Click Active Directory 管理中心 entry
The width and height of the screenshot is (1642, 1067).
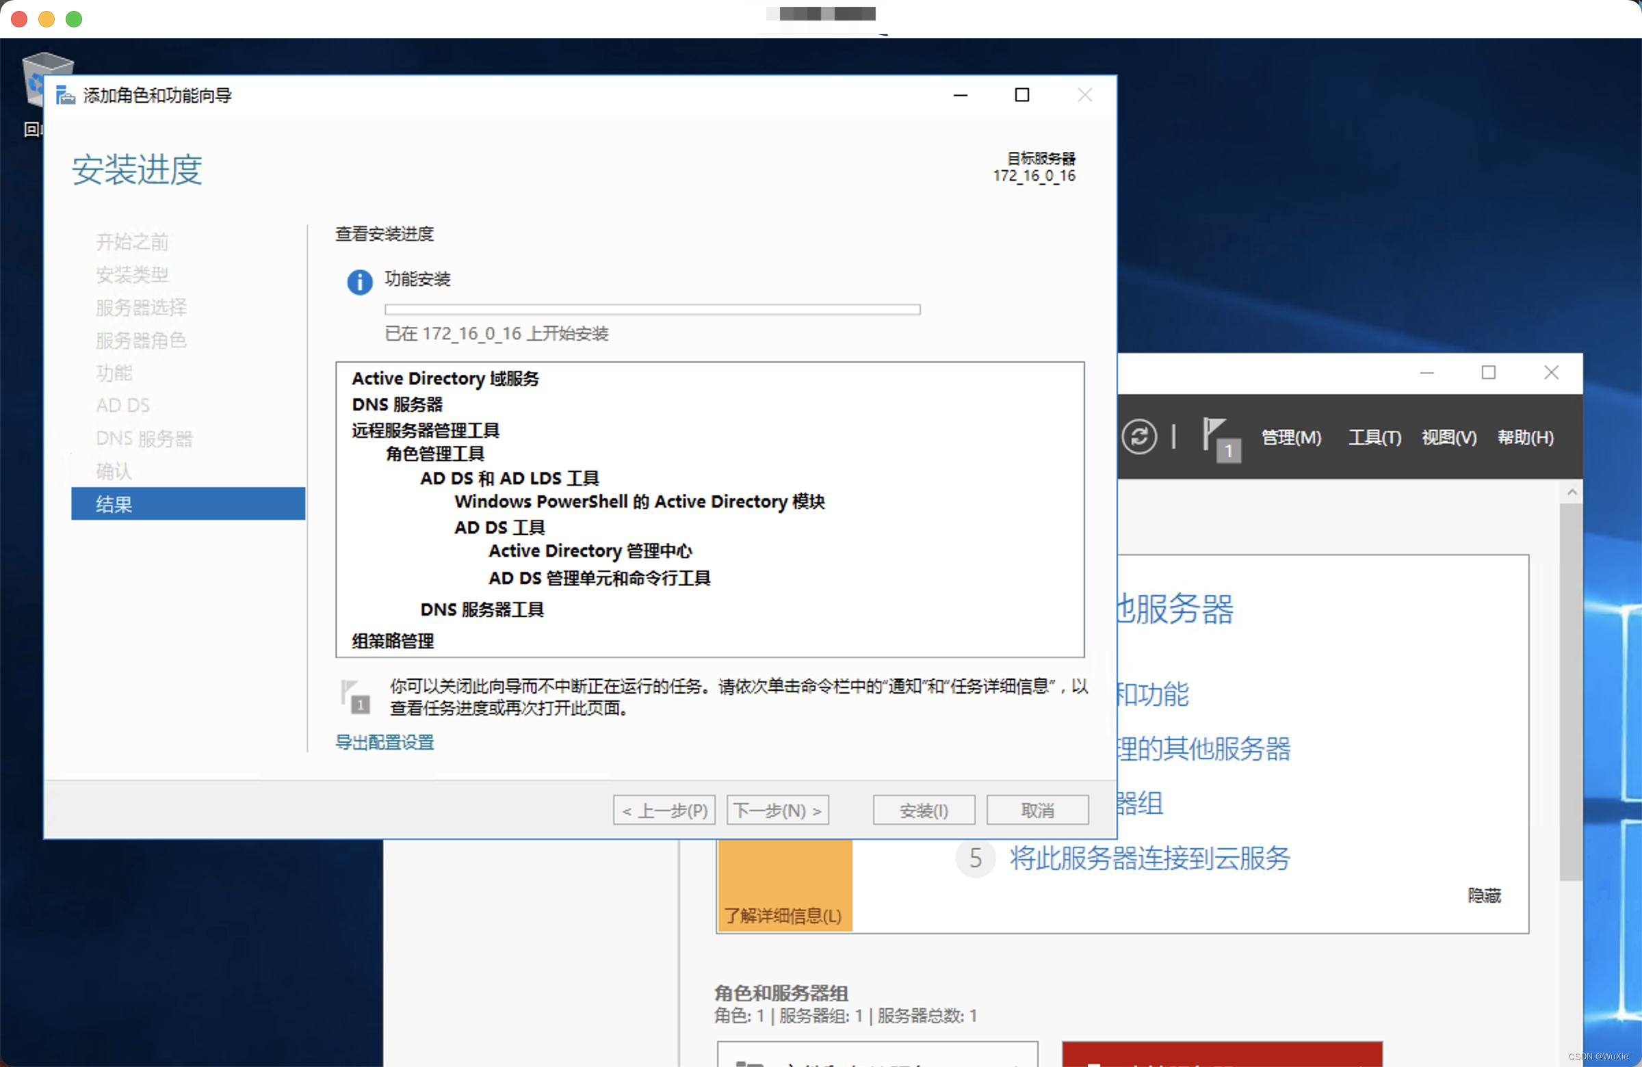(x=590, y=551)
